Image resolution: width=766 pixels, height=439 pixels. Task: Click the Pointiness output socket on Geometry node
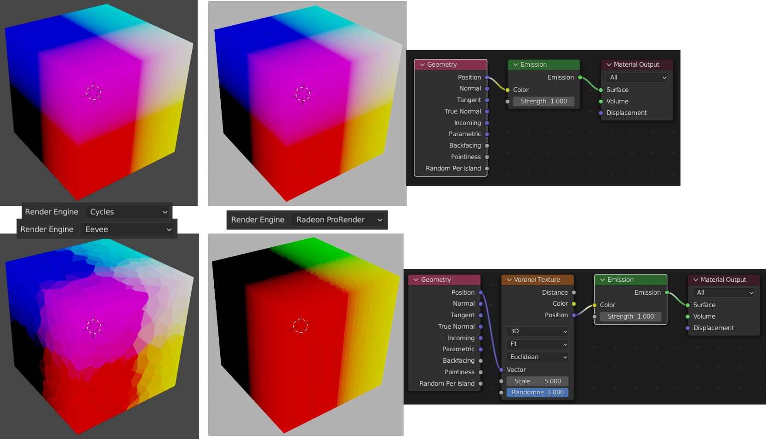tap(487, 157)
